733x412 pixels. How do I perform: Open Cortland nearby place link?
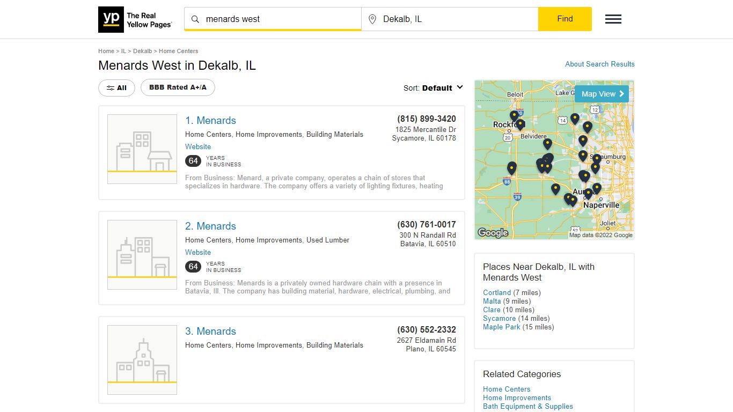tap(497, 292)
